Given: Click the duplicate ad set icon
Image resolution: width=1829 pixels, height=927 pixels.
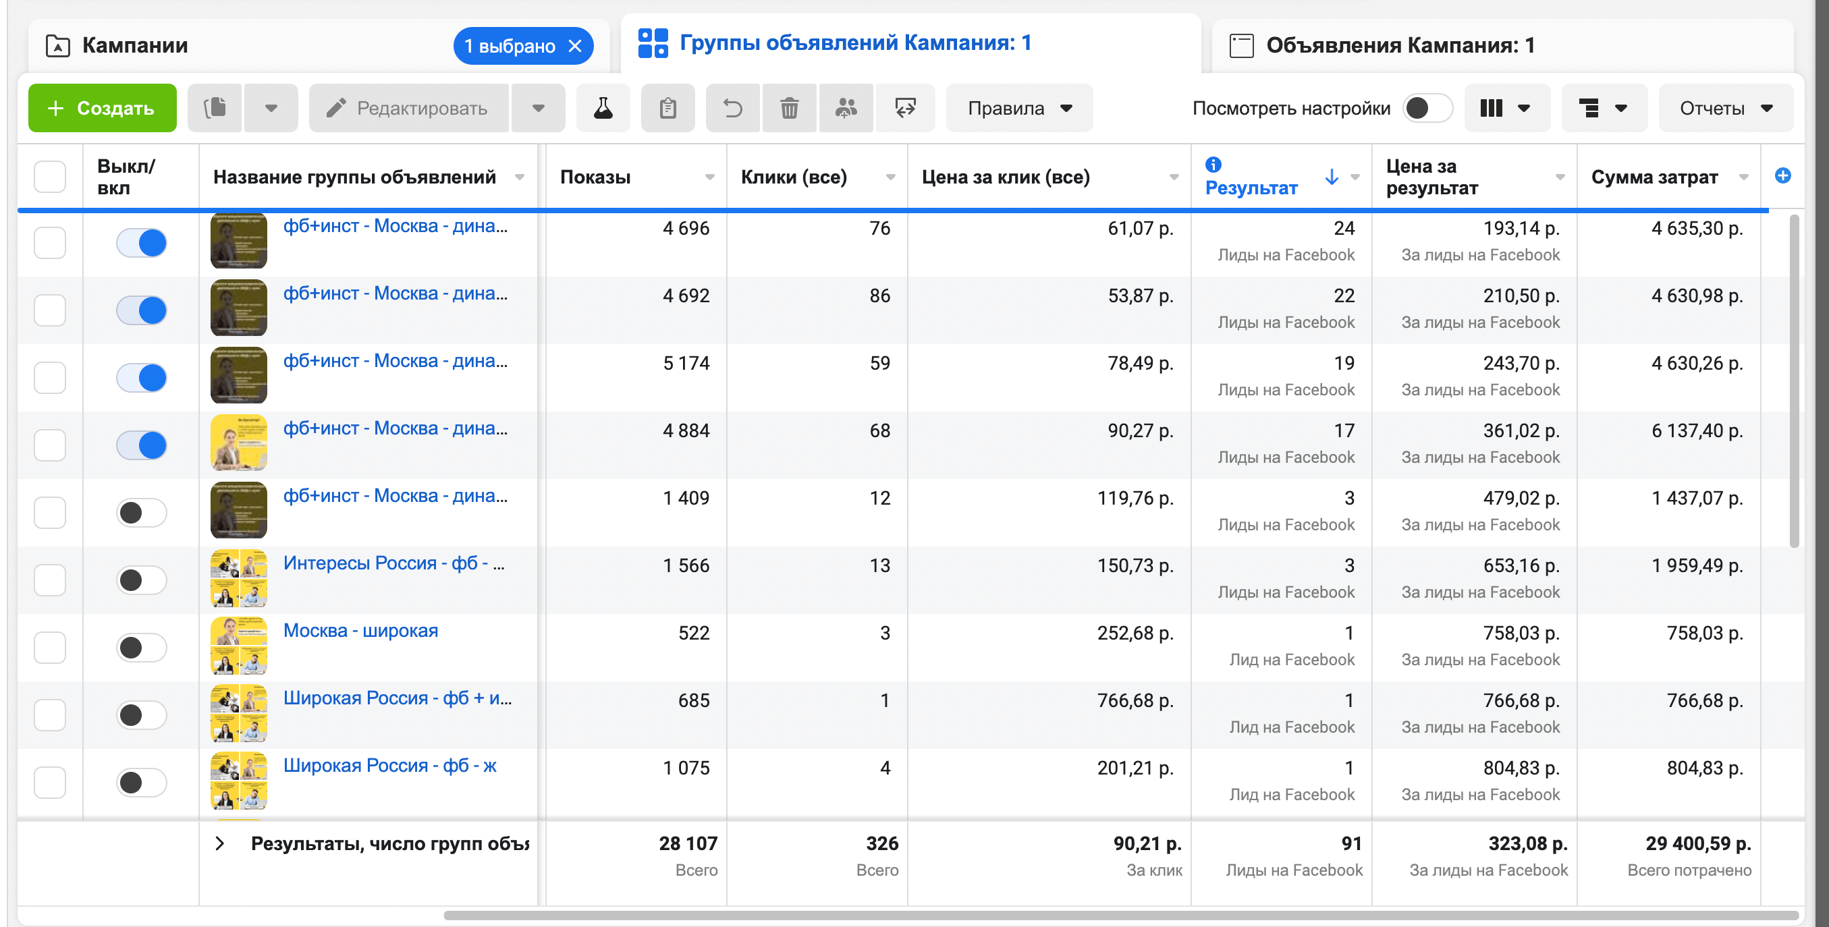Looking at the screenshot, I should click(x=215, y=108).
